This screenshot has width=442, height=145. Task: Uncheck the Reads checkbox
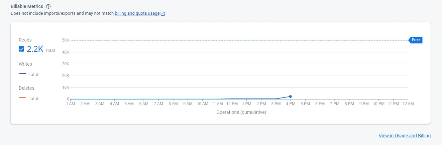click(21, 49)
